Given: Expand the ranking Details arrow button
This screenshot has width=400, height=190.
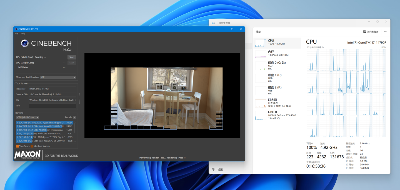Looking at the screenshot, I should (74, 117).
